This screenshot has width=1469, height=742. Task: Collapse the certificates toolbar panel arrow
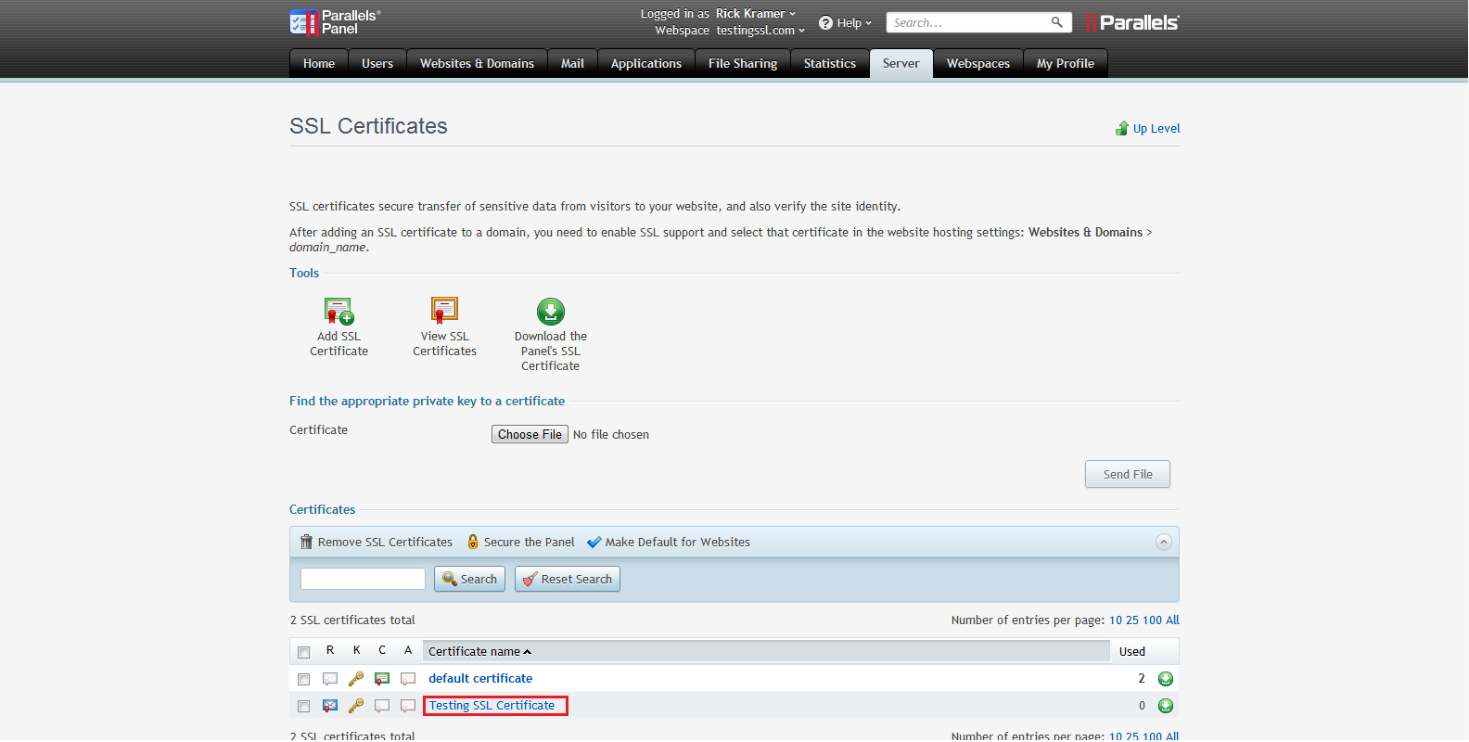[x=1164, y=542]
